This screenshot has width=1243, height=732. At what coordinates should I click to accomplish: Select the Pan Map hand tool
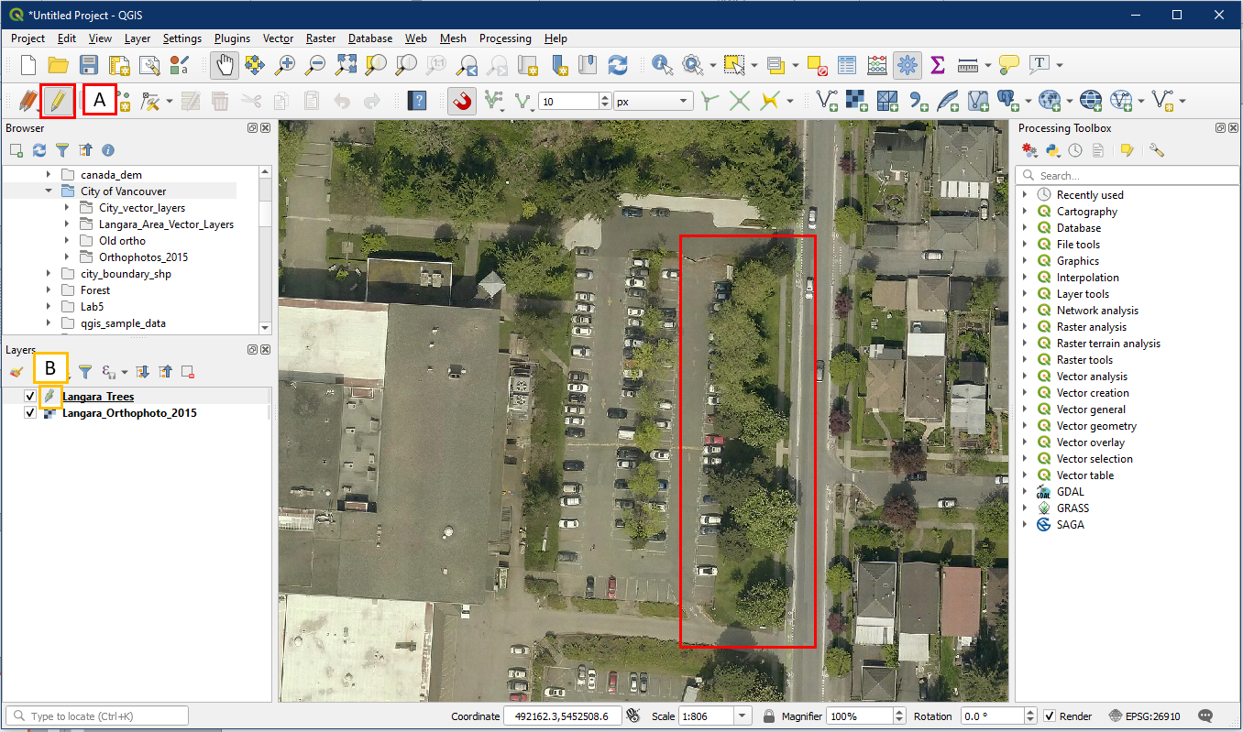click(223, 65)
